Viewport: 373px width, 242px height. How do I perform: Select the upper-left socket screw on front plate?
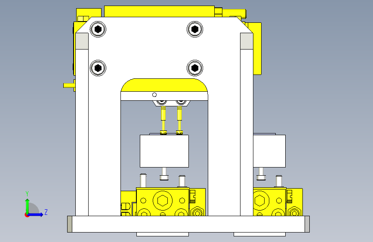pos(98,29)
